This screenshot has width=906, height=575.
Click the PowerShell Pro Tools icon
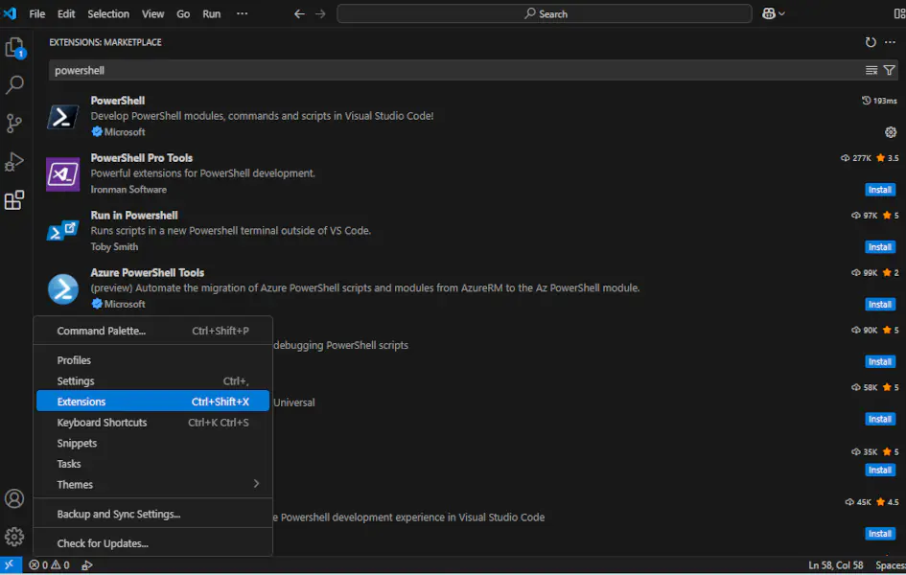tap(63, 174)
